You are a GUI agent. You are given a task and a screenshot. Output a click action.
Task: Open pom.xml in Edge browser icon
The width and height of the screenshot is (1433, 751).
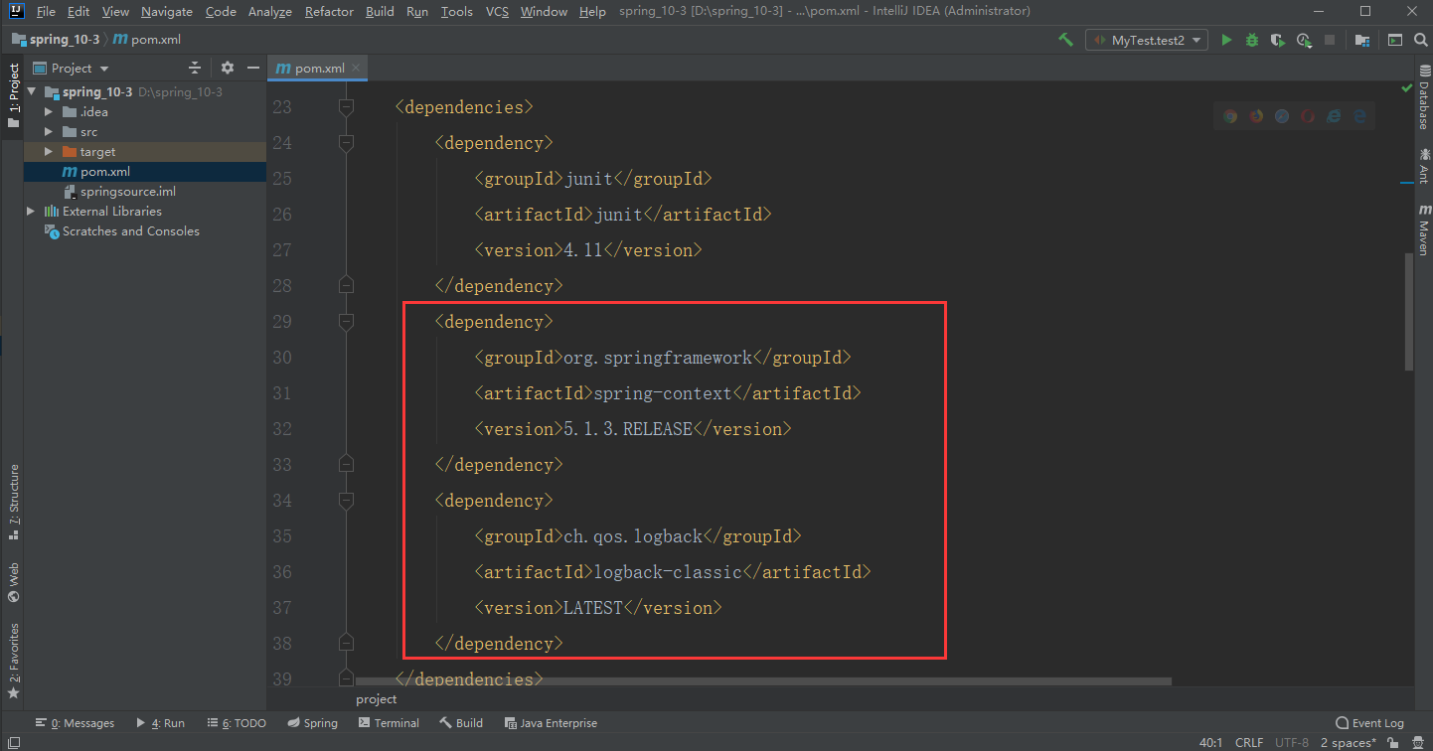1359,115
